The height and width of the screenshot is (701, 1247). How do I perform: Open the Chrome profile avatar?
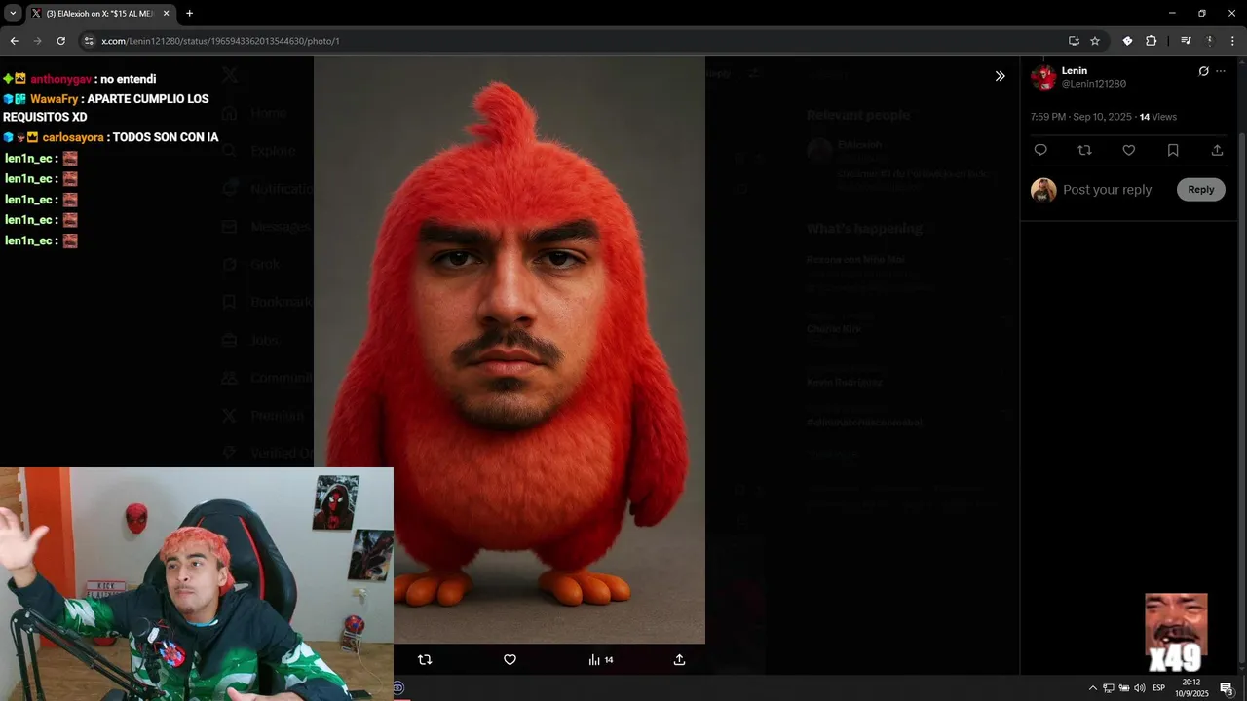pyautogui.click(x=1209, y=41)
